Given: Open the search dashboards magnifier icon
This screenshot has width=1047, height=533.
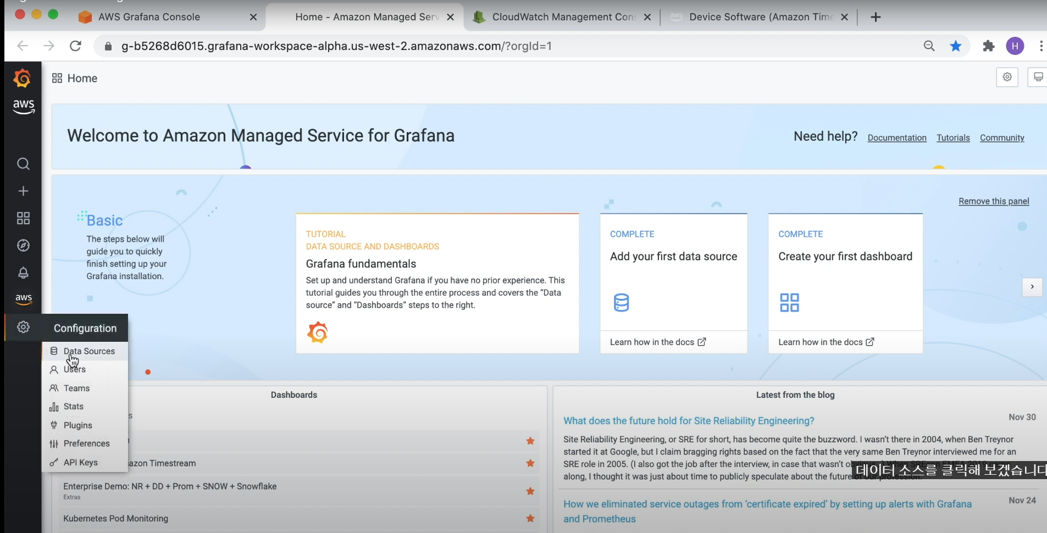Looking at the screenshot, I should pyautogui.click(x=23, y=164).
